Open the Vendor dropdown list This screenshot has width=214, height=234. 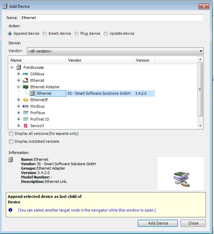point(115,51)
